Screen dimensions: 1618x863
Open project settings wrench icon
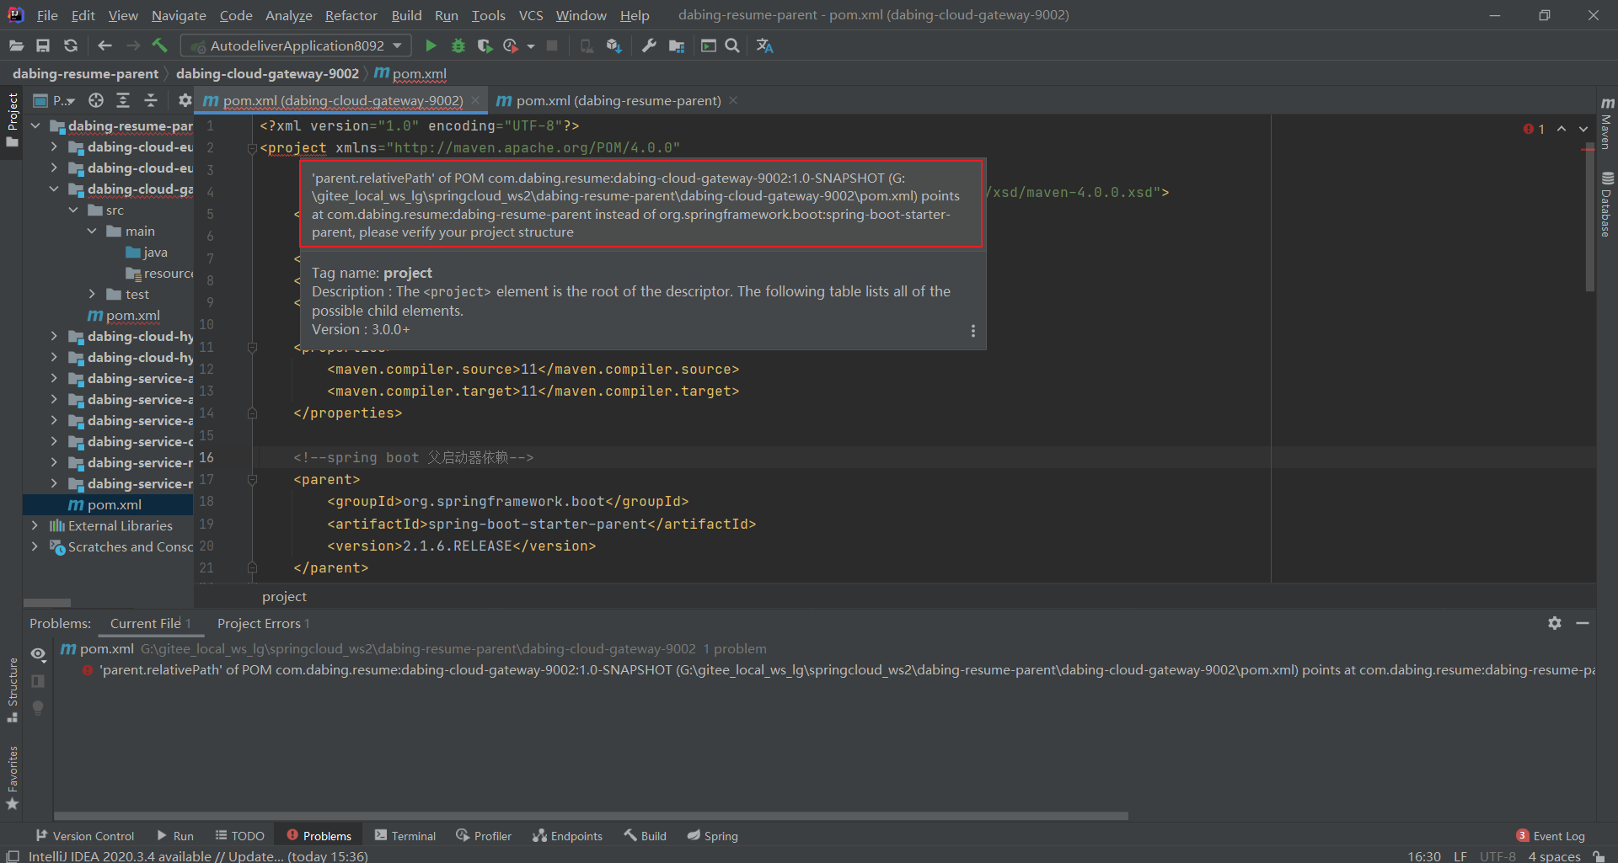point(649,45)
